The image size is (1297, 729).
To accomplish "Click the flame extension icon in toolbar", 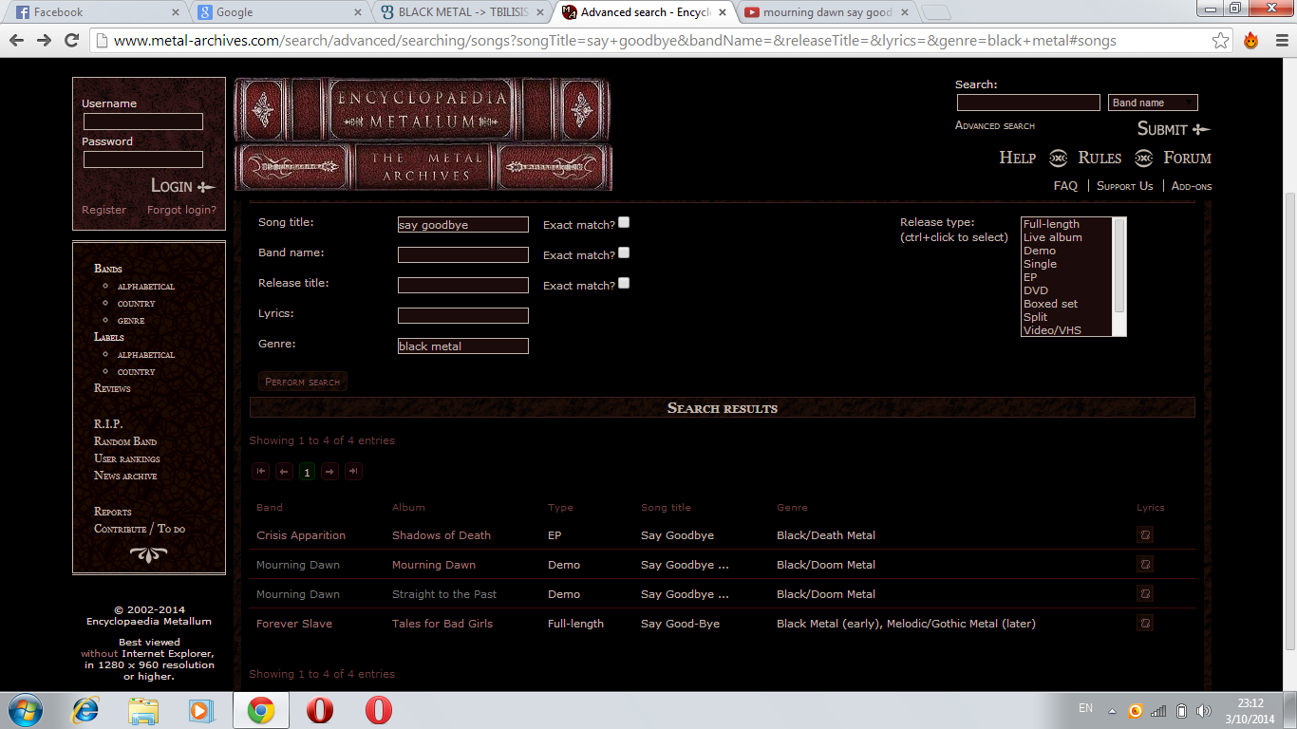I will click(1250, 40).
